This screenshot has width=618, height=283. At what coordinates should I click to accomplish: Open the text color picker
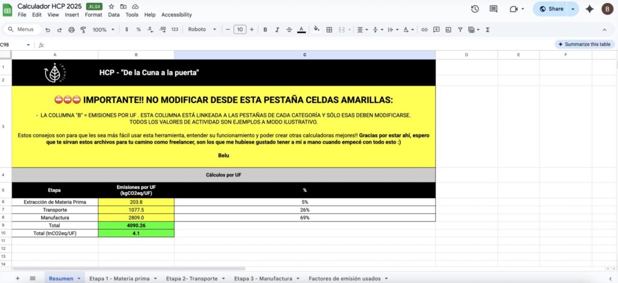pyautogui.click(x=302, y=30)
